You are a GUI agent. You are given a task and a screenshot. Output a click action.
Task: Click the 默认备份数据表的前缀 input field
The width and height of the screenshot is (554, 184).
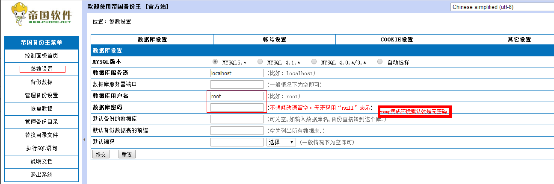237,130
